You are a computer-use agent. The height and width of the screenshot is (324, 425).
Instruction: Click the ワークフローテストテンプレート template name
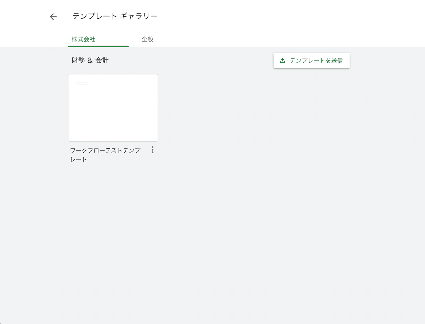(105, 155)
